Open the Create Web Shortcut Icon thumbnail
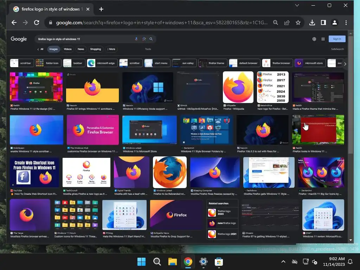This screenshot has height=270, width=360. click(x=34, y=172)
